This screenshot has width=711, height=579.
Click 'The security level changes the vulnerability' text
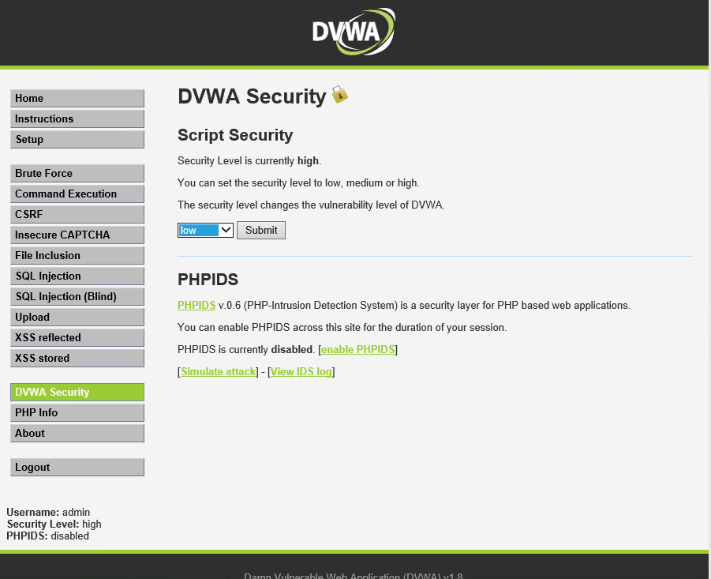311,205
